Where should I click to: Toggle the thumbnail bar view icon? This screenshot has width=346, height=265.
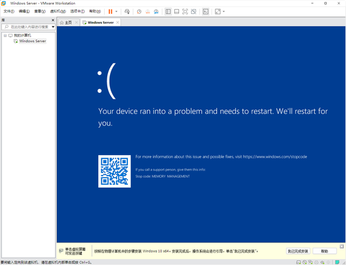(x=176, y=11)
